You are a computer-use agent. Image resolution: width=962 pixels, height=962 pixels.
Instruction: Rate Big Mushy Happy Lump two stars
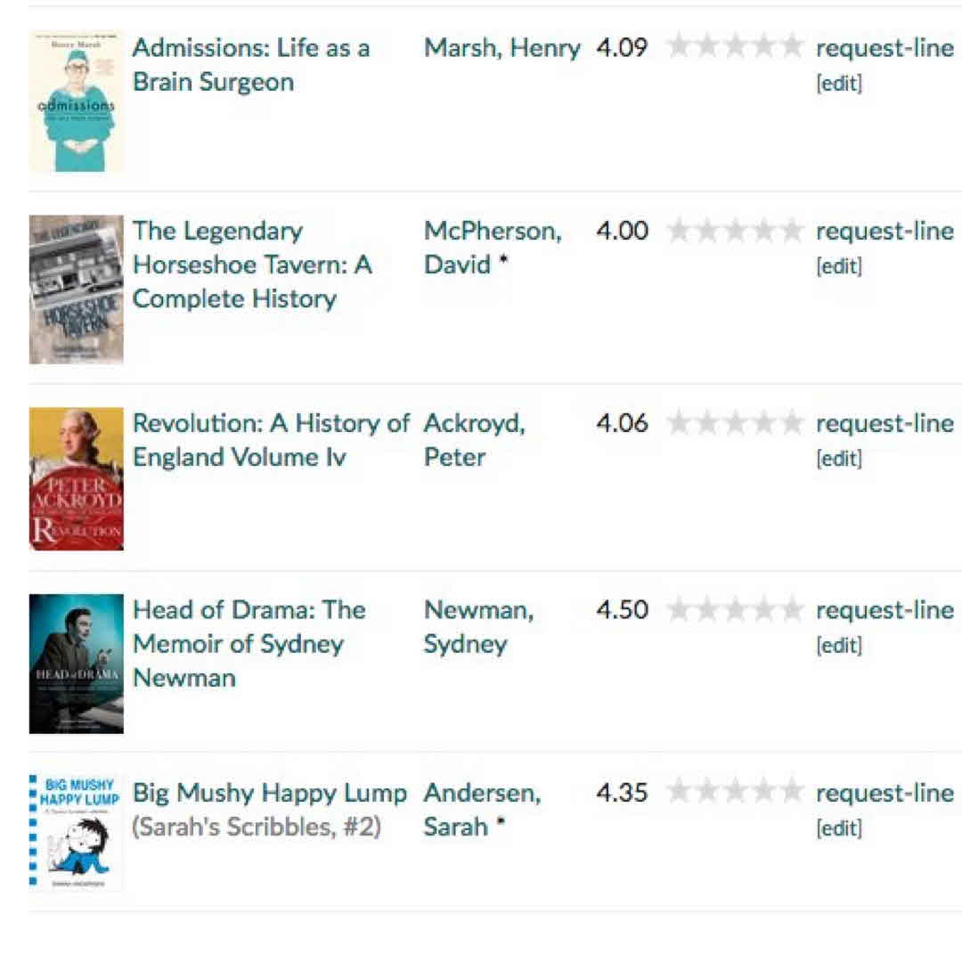[707, 793]
